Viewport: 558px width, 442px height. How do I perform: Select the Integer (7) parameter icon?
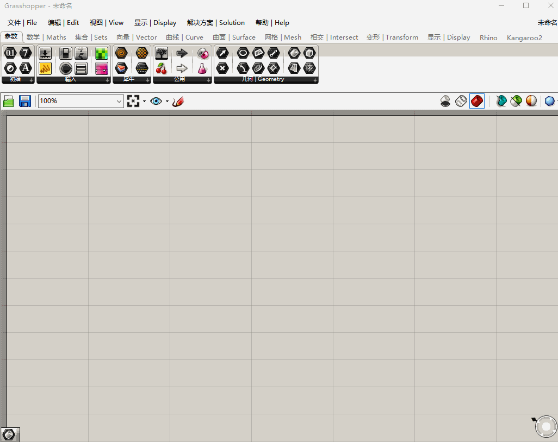pos(25,53)
